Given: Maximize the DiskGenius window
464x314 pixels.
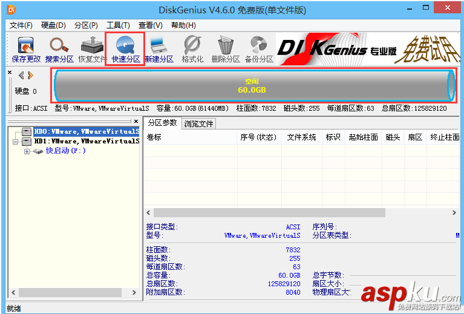Looking at the screenshot, I should (x=426, y=8).
